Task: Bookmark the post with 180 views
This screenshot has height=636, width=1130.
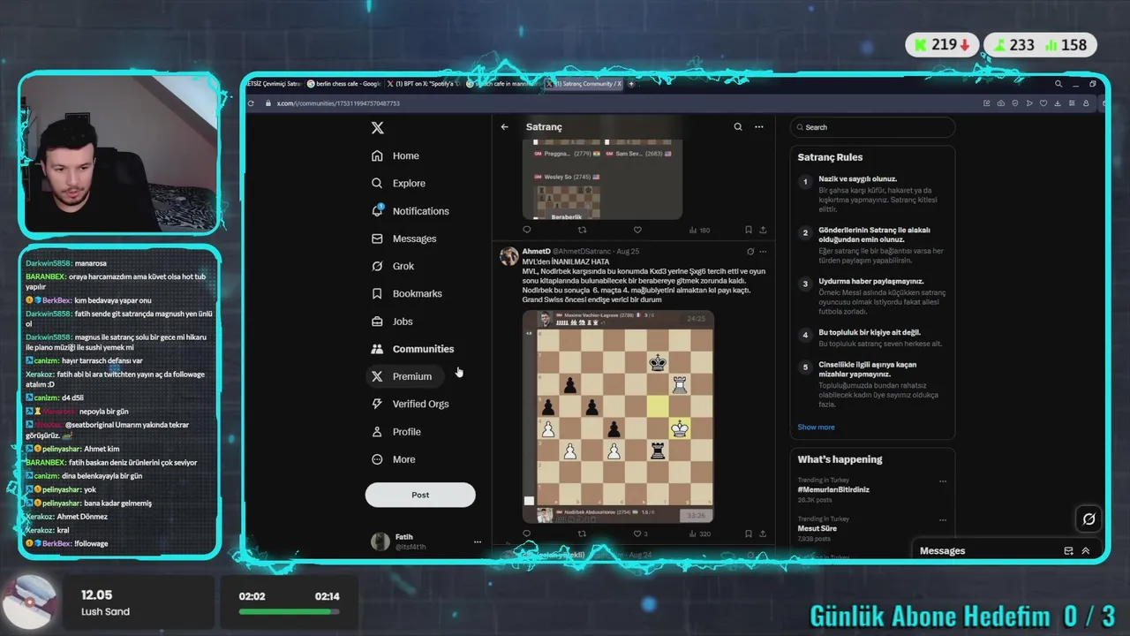Action: tap(748, 230)
